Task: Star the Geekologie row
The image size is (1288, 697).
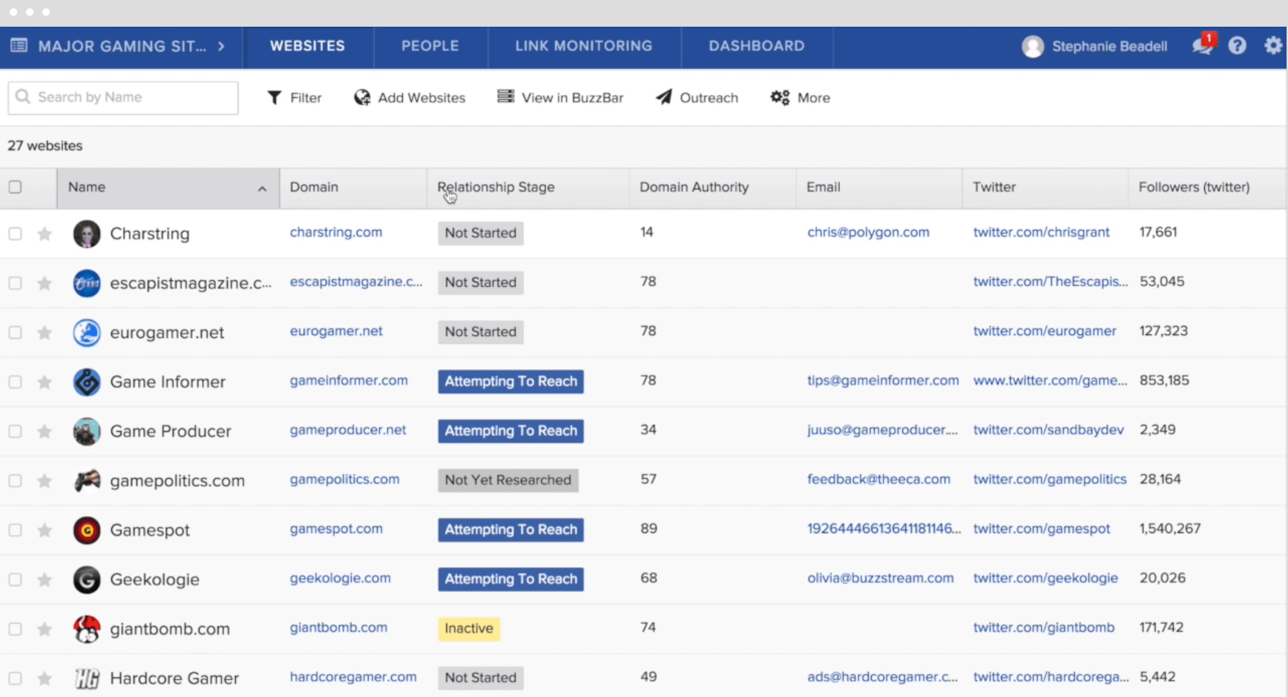Action: 45,580
